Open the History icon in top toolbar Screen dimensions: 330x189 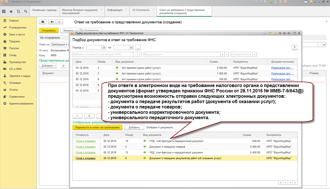(18, 12)
